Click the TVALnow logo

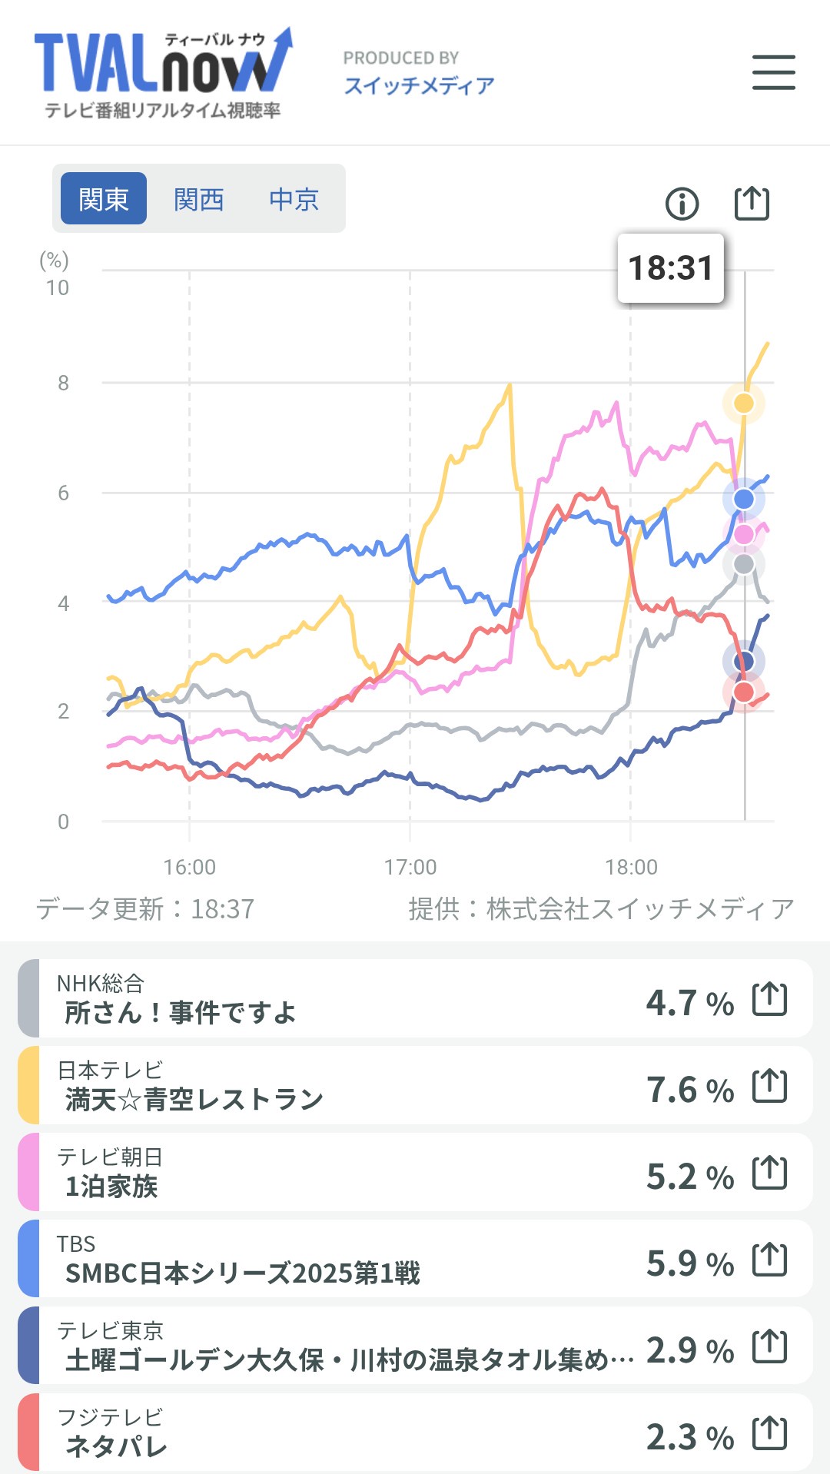pos(163,75)
